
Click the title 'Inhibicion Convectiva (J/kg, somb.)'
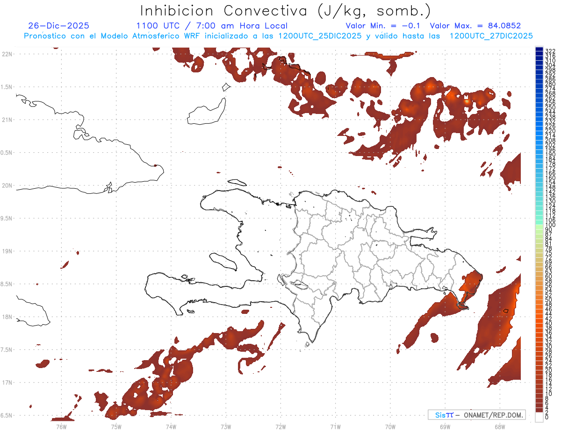(285, 11)
